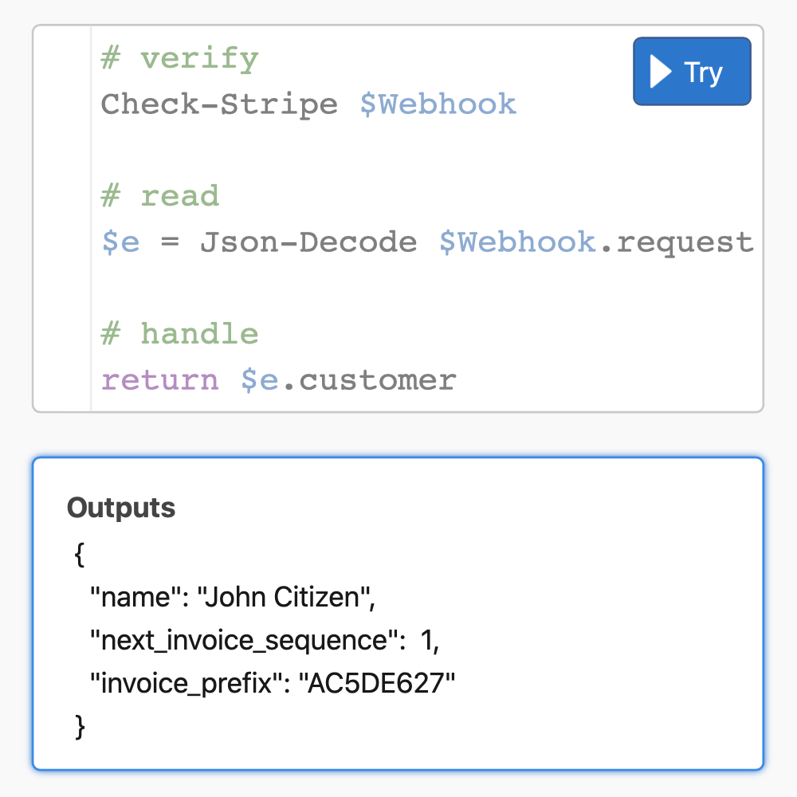
Task: Click the Outputs panel heading
Action: [x=120, y=508]
